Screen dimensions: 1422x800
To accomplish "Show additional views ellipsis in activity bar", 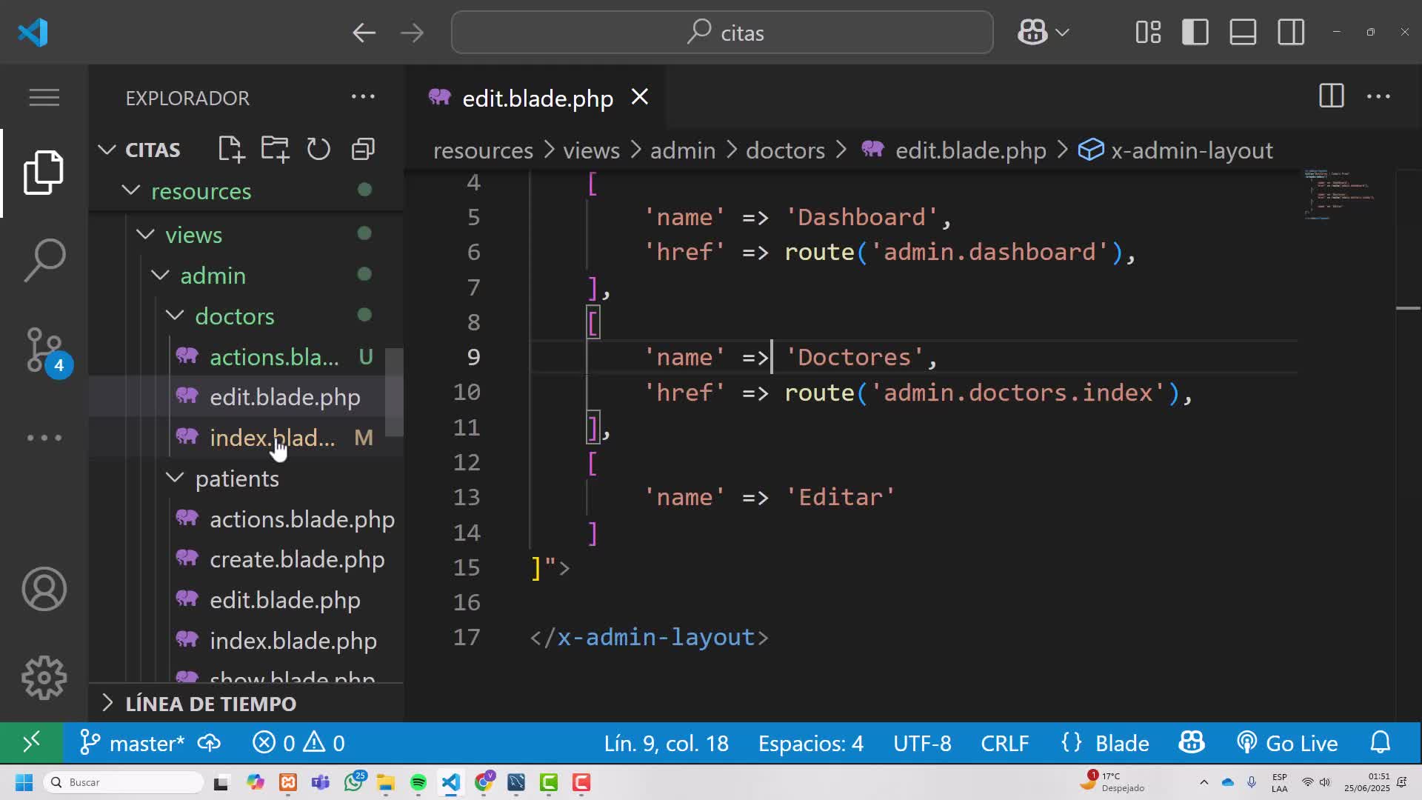I will pyautogui.click(x=44, y=438).
